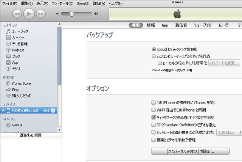Image resolution: width=242 pixels, height=162 pixels.
Task: Click sidebar scrollbar up arrow
Action: 59,24
